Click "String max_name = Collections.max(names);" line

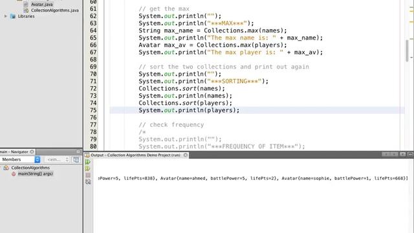pyautogui.click(x=213, y=30)
